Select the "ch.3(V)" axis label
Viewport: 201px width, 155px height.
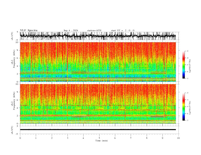12,130
